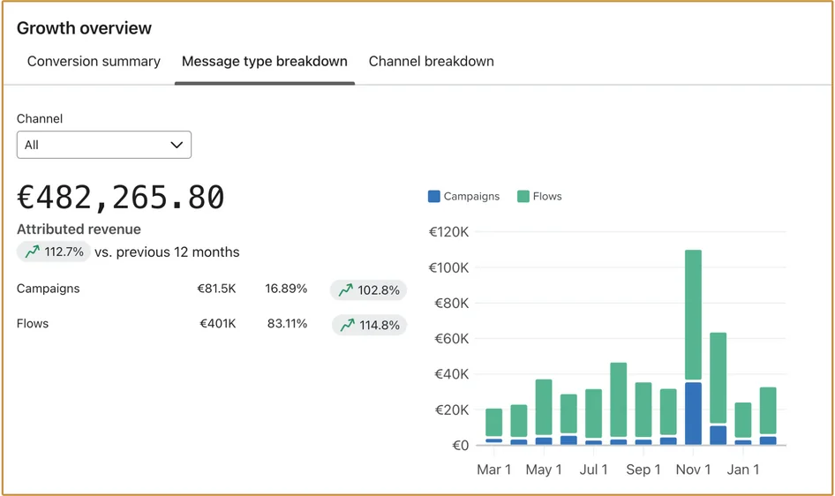Select the Message type breakdown tab
835x496 pixels.
pos(265,61)
